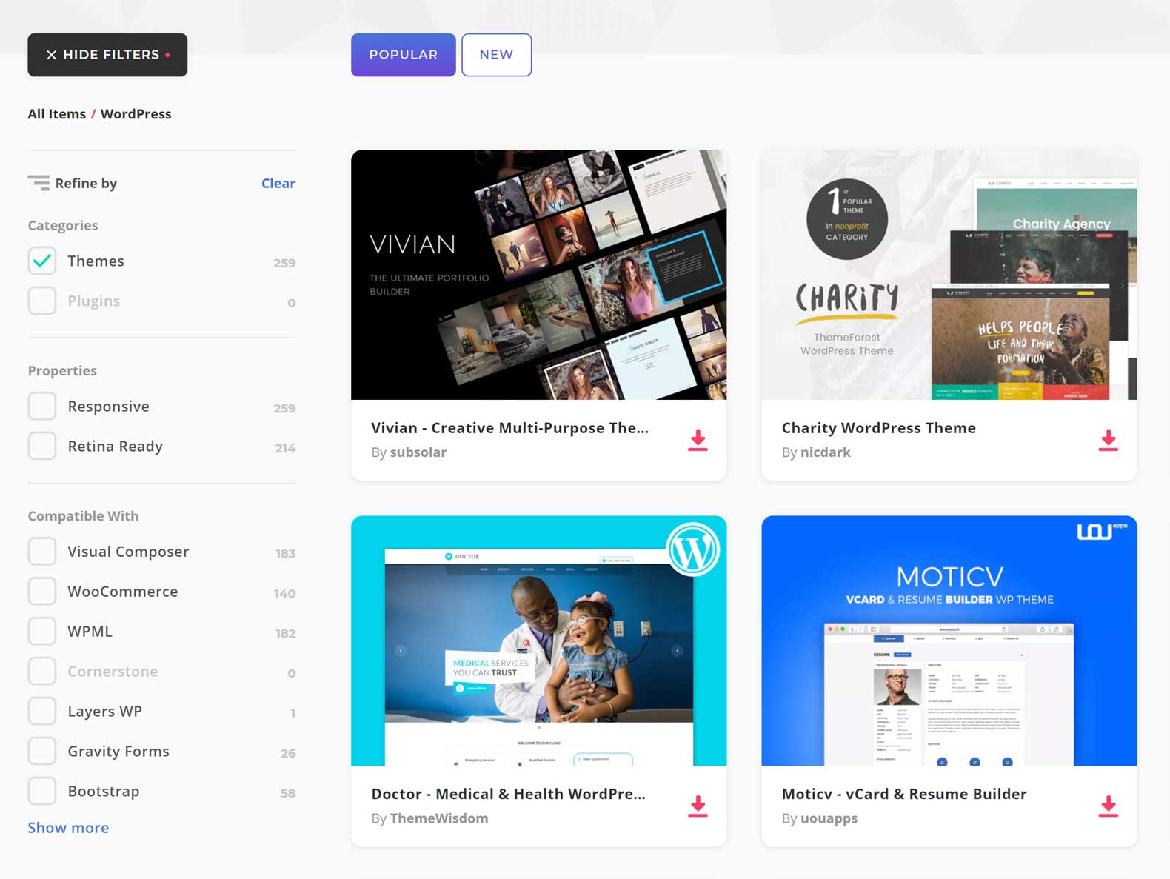Open the Charity WordPress Theme title link

pos(879,428)
